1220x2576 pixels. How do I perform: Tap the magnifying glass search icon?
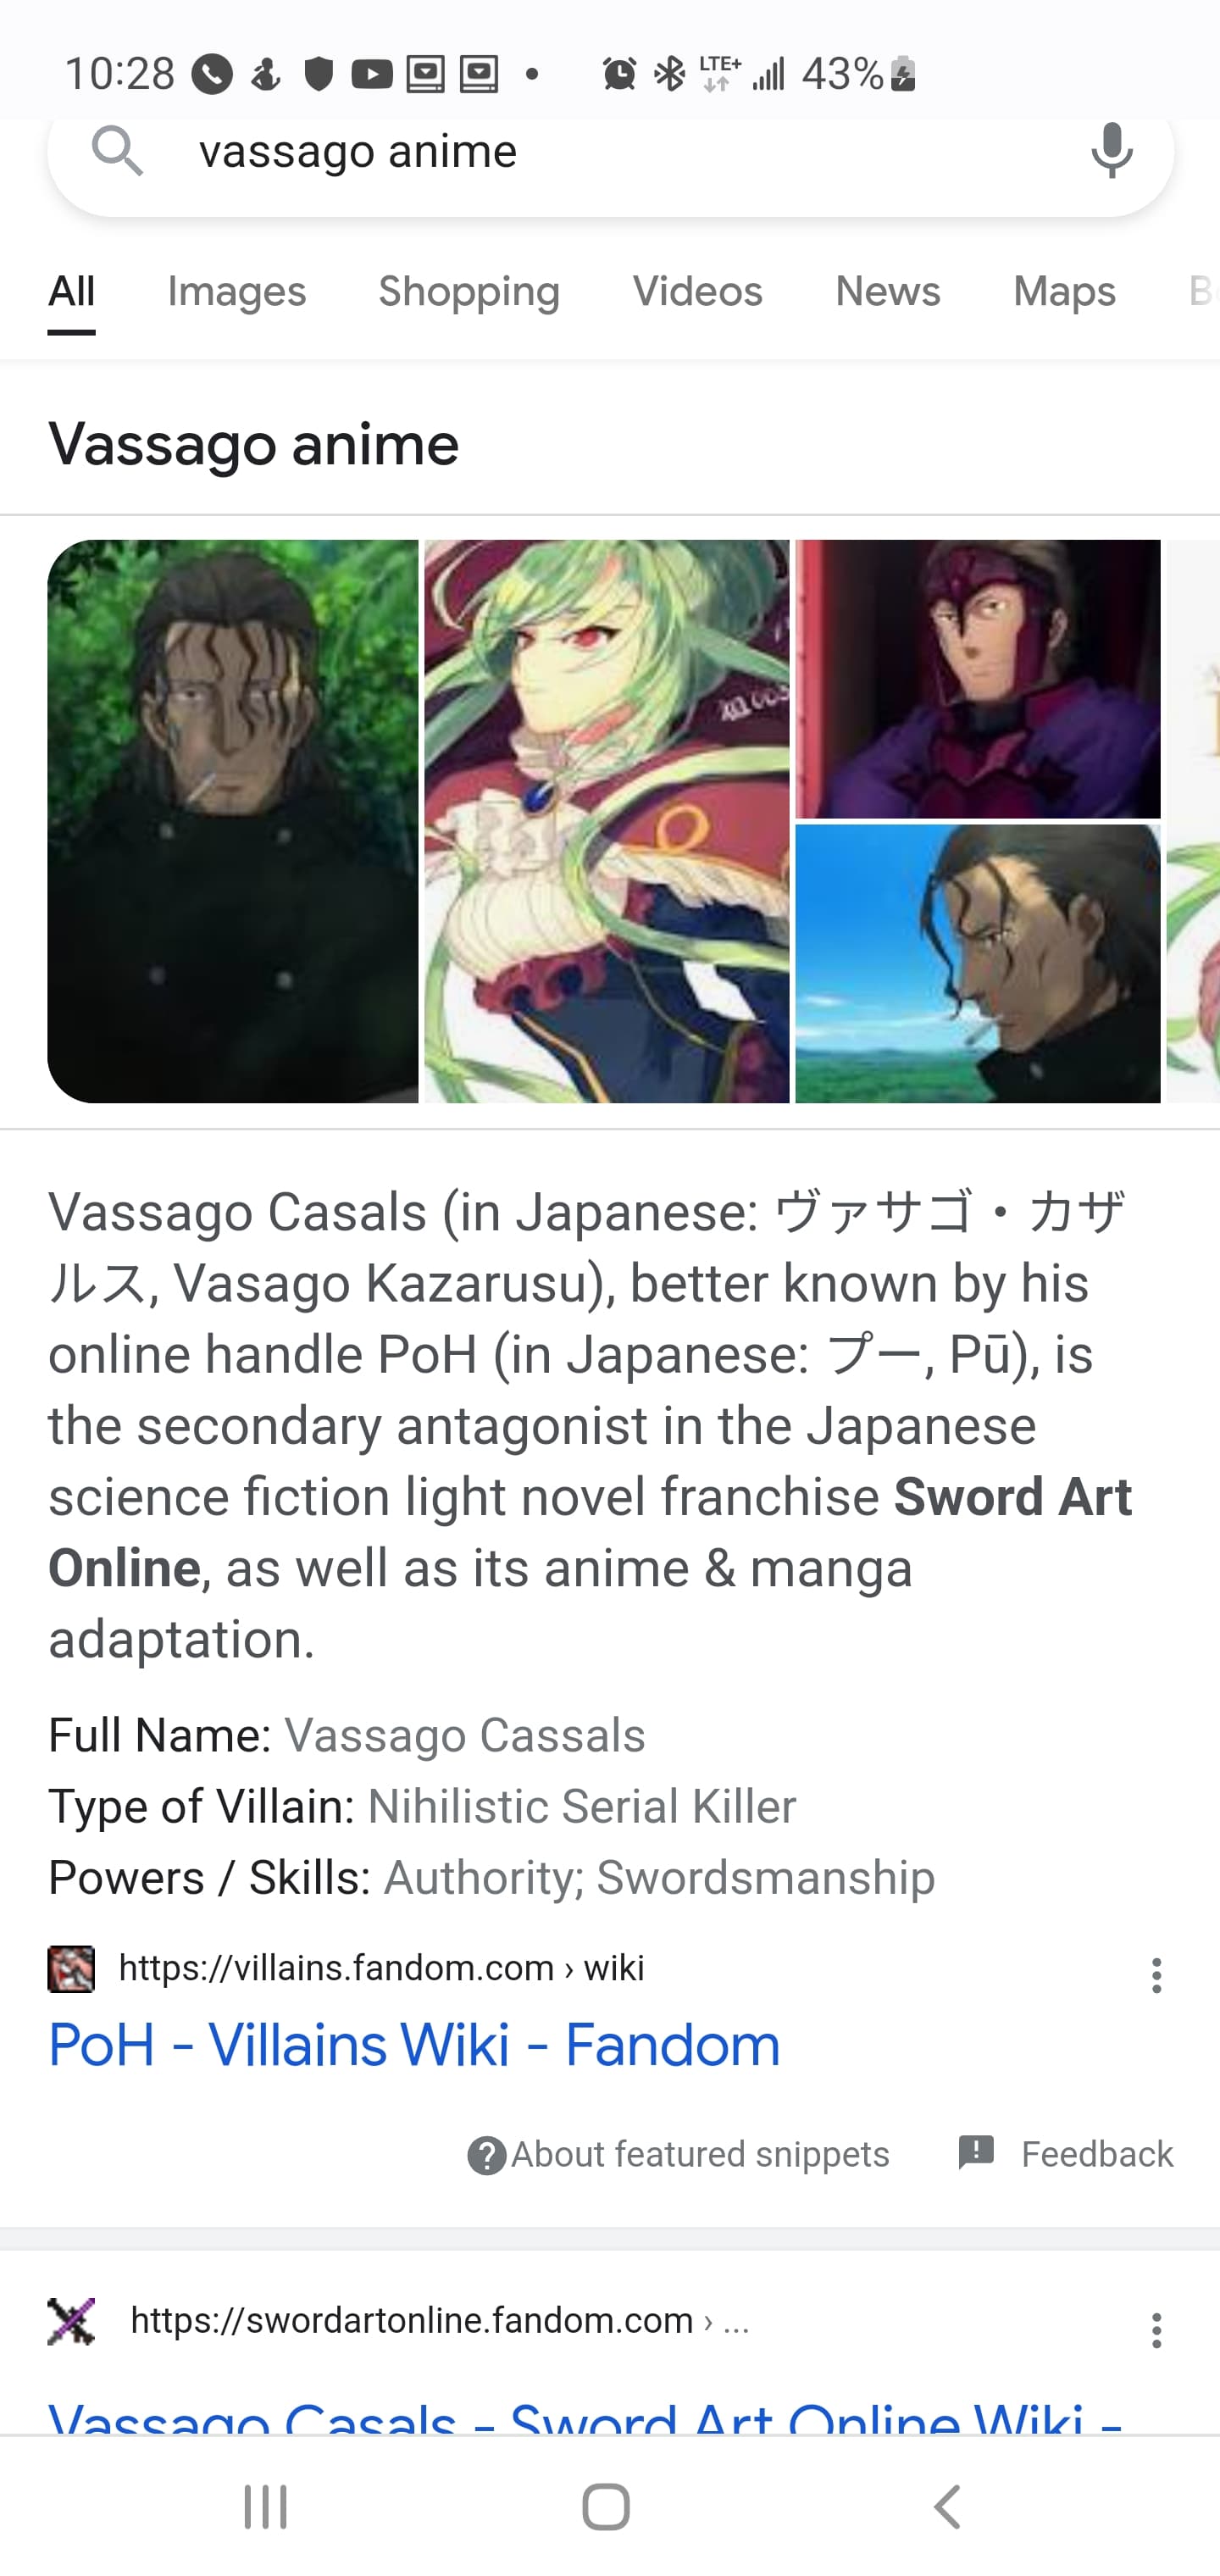117,151
